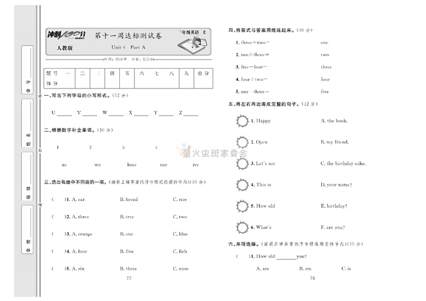Click the answer word 'five' in matching column
Viewport: 426px width, 301px height.
pos(324,92)
